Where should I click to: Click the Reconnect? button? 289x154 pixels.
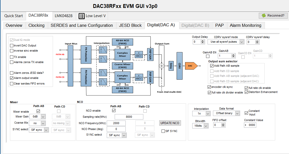tap(273, 16)
